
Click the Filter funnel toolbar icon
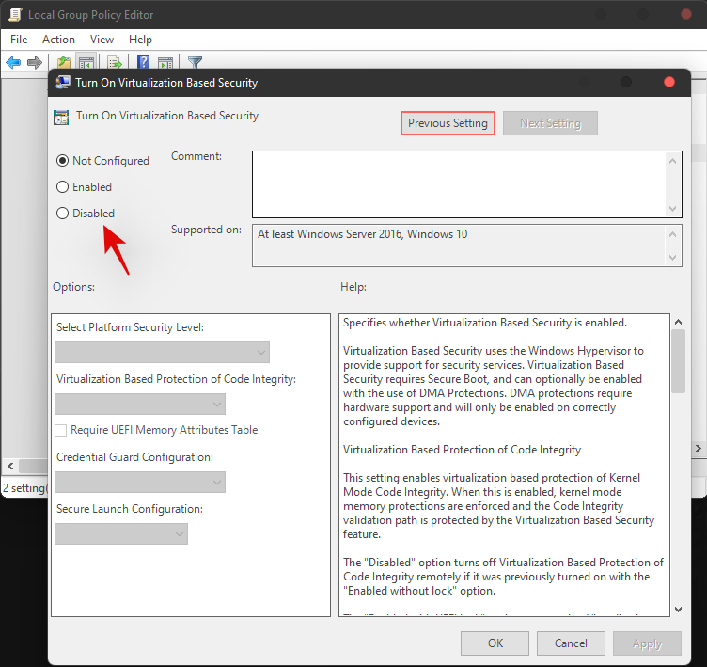click(195, 63)
